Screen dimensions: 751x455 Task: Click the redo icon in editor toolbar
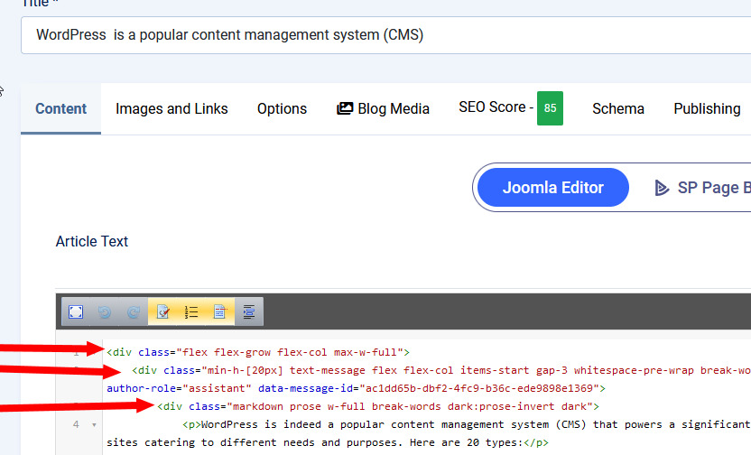point(134,311)
